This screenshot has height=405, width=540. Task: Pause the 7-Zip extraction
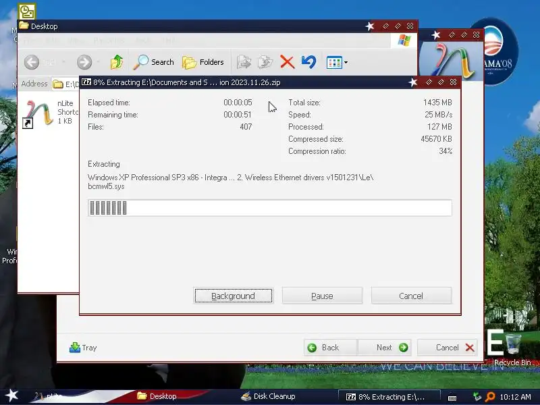pos(322,296)
